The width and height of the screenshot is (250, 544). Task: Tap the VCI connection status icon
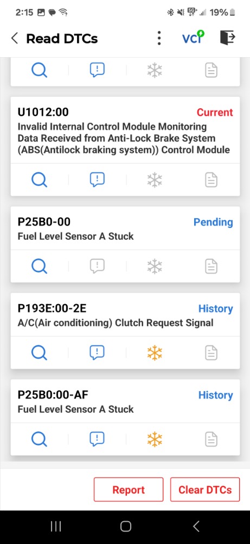point(193,38)
